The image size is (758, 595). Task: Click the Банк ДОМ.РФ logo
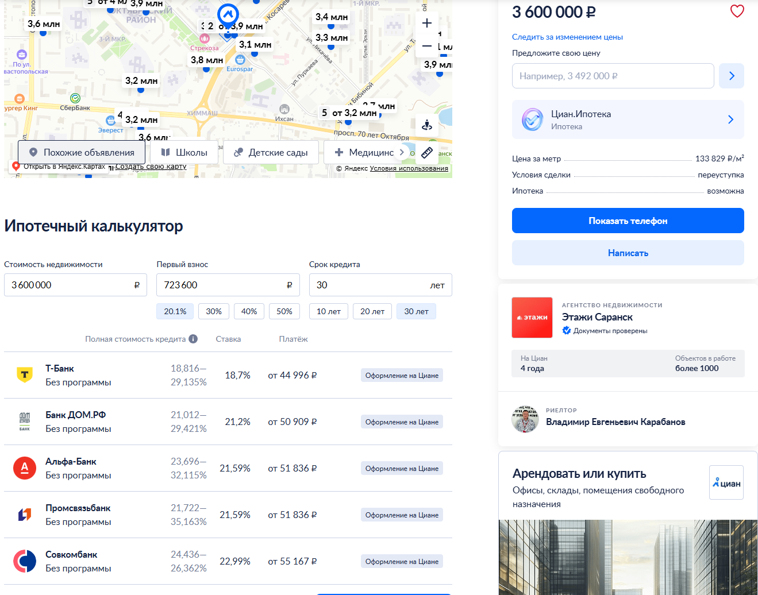click(x=25, y=422)
